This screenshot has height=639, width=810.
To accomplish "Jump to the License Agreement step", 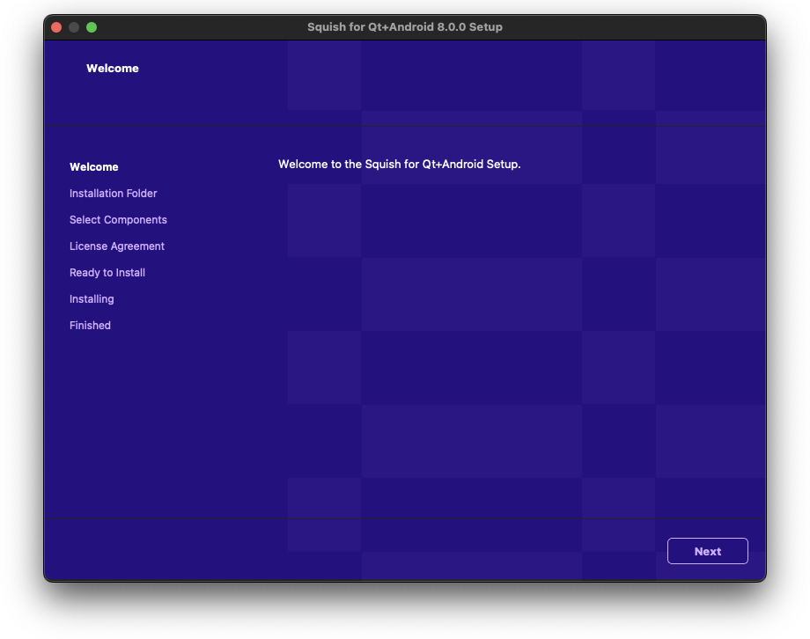I will tap(116, 246).
